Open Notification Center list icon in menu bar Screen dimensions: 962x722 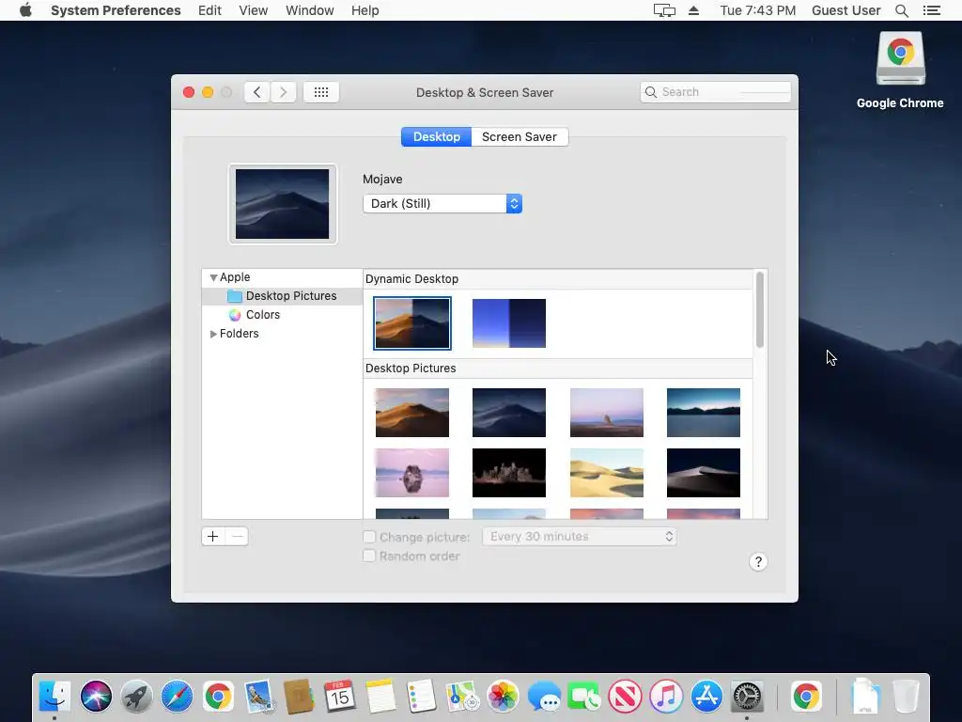click(x=931, y=10)
